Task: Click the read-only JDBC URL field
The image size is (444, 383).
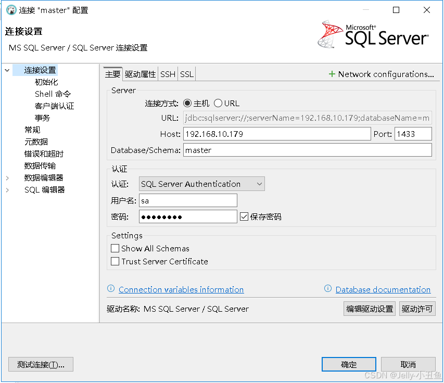Action: click(308, 118)
